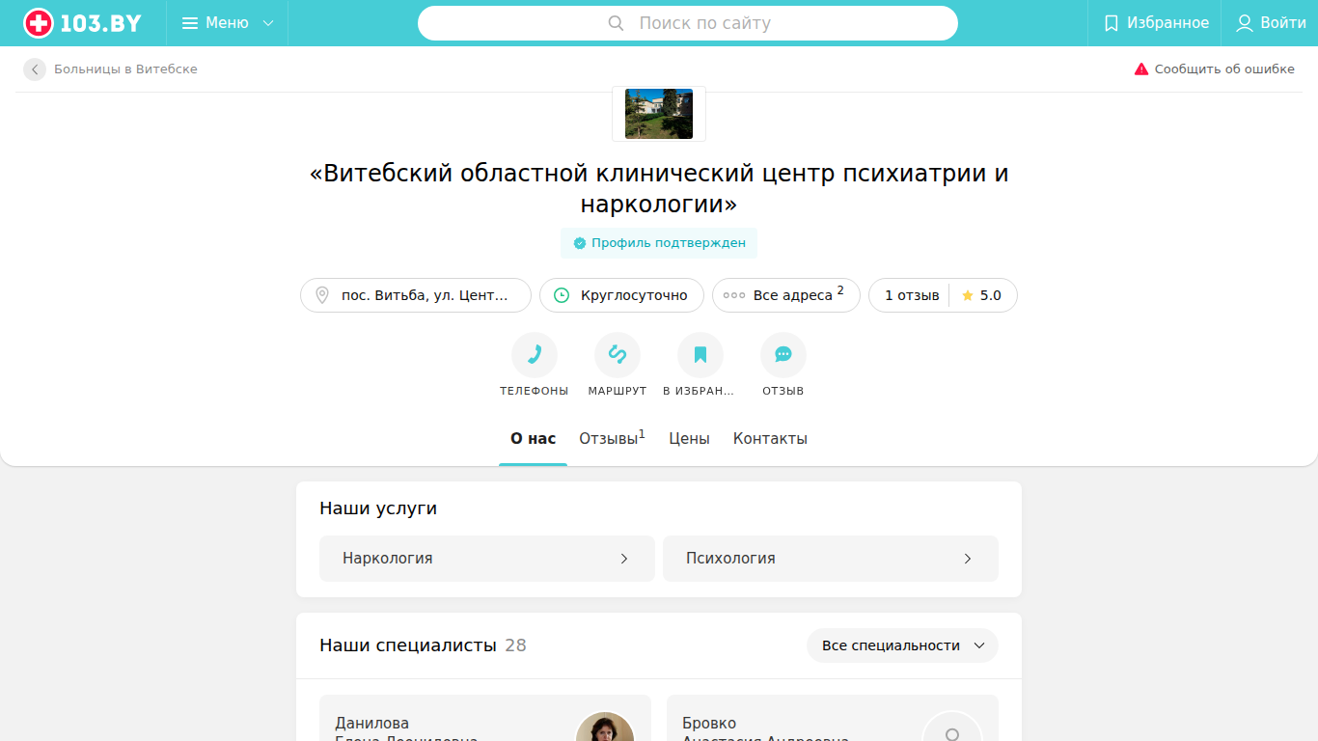The image size is (1318, 741).
Task: Open the Меню dropdown
Action: coord(228,23)
